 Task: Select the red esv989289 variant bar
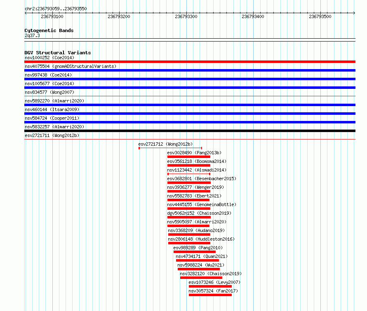pyautogui.click(x=195, y=252)
